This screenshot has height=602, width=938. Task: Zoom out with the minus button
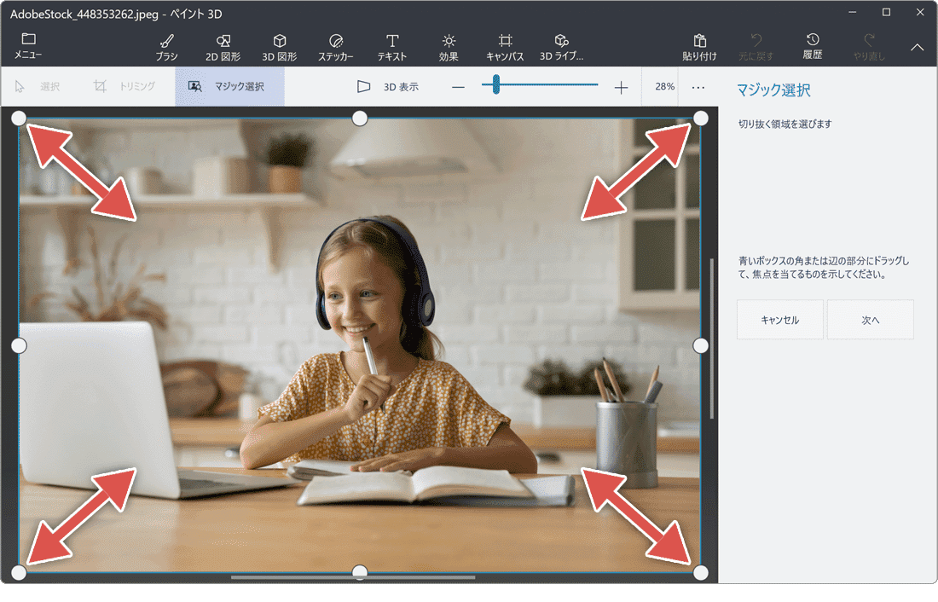[x=459, y=87]
